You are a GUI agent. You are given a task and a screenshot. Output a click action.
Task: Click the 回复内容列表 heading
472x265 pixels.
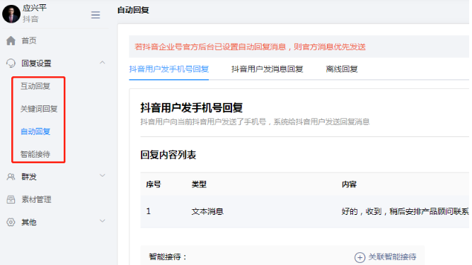(x=168, y=155)
